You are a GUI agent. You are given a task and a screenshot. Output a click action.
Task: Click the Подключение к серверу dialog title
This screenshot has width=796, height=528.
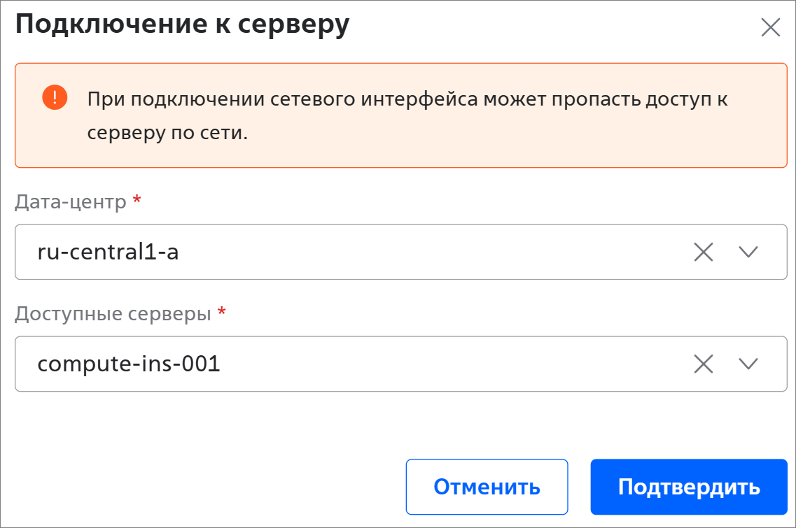tap(182, 25)
